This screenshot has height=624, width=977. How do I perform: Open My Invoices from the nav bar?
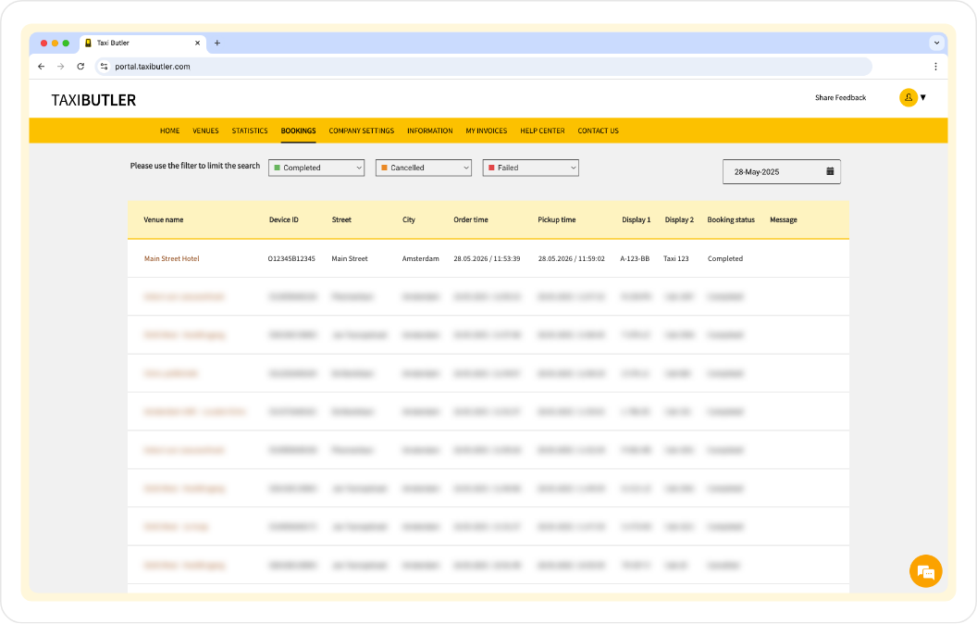(487, 131)
